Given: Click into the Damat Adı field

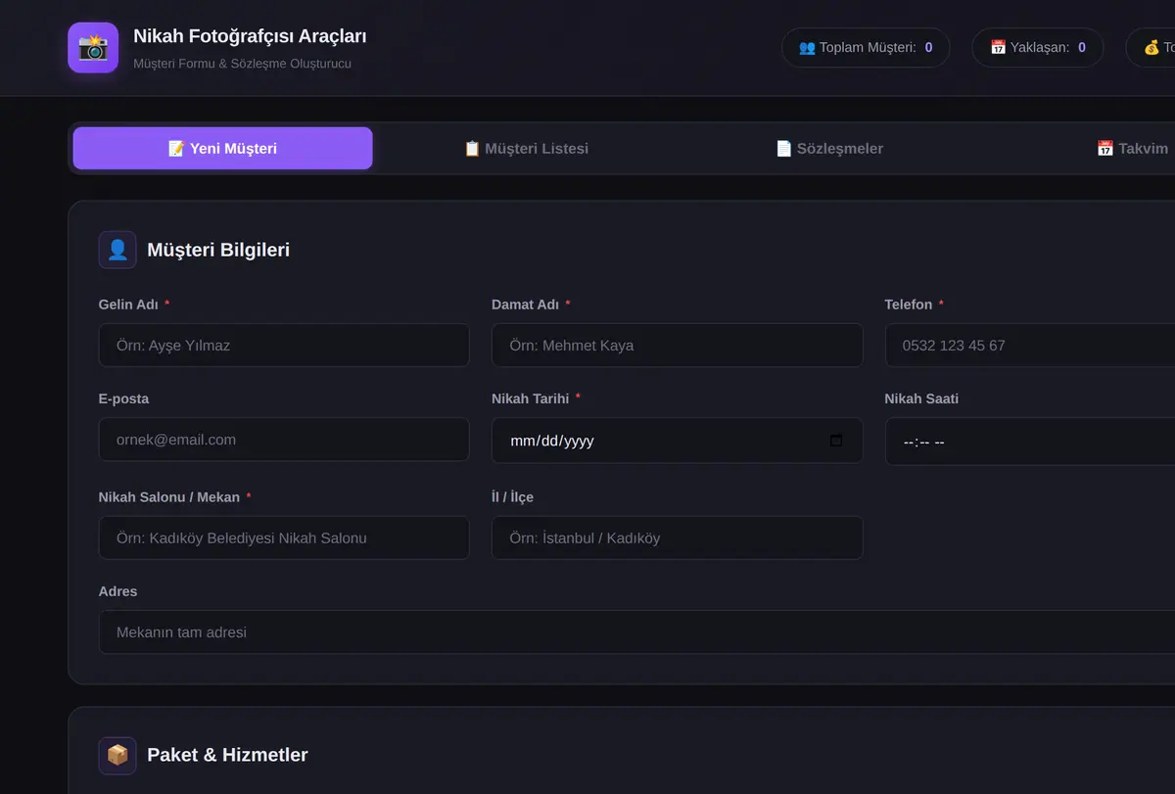Looking at the screenshot, I should [x=677, y=346].
